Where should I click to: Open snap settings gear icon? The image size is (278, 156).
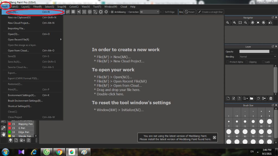pyautogui.click(x=106, y=12)
